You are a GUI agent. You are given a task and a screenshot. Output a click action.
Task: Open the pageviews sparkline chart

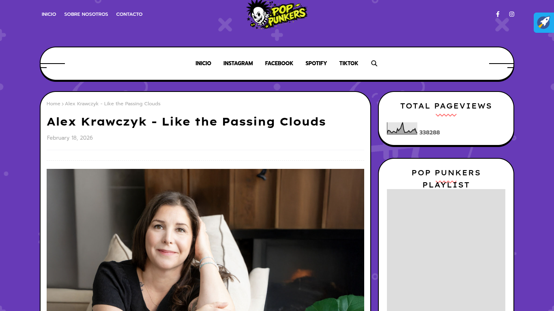(402, 128)
